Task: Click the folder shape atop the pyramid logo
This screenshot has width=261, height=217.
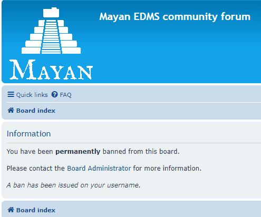Action: point(51,13)
